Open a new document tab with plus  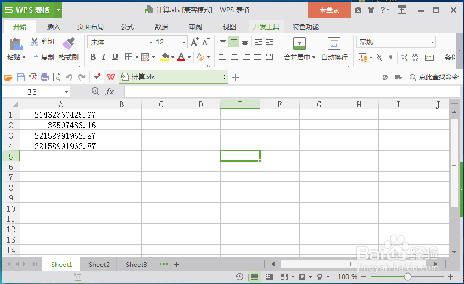pyautogui.click(x=235, y=77)
